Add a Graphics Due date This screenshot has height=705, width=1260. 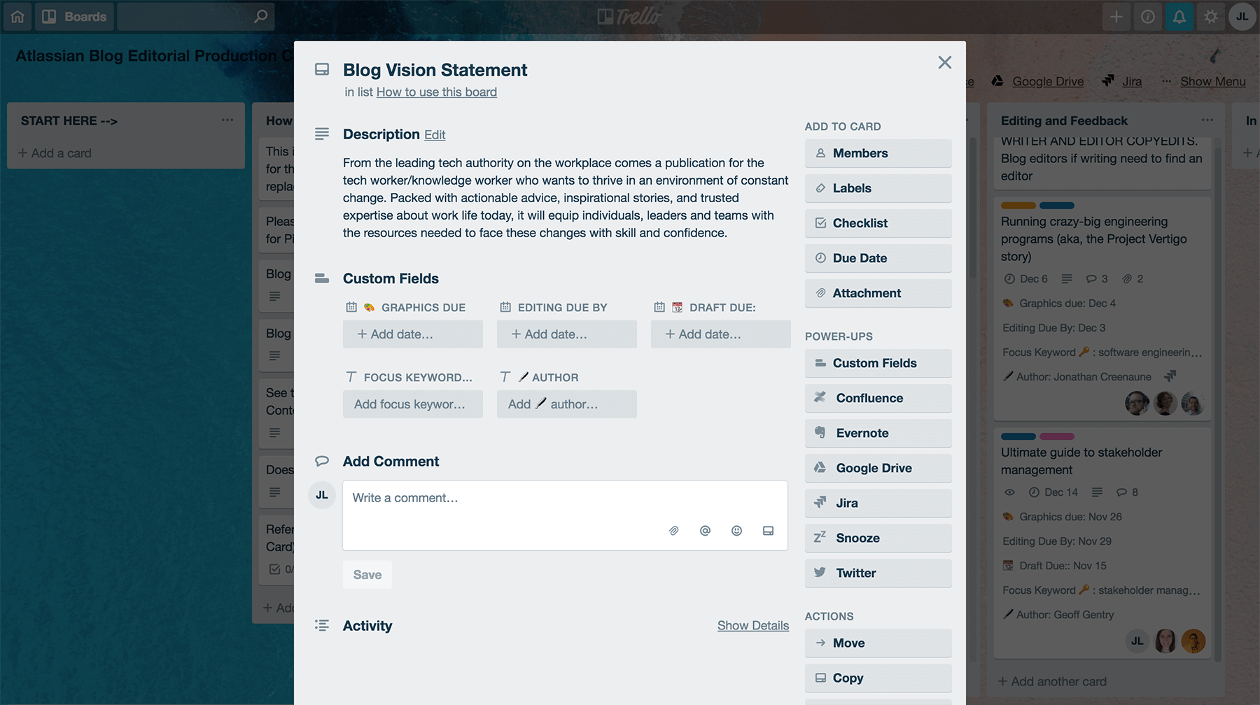(413, 334)
